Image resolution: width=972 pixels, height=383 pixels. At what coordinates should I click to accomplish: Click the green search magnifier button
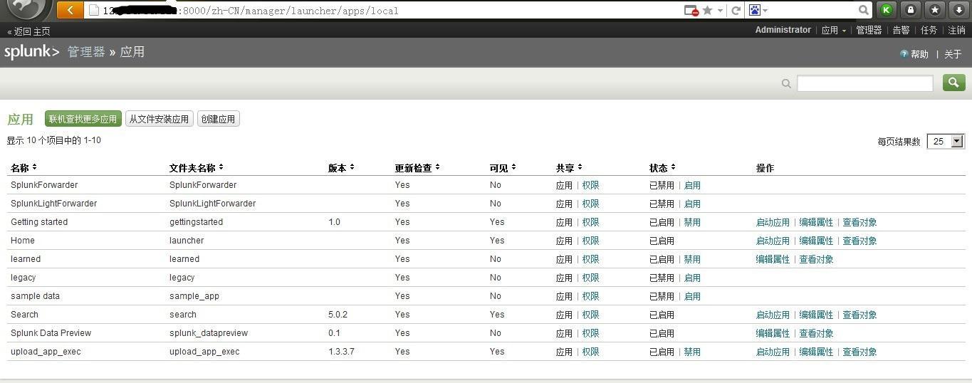(x=954, y=83)
